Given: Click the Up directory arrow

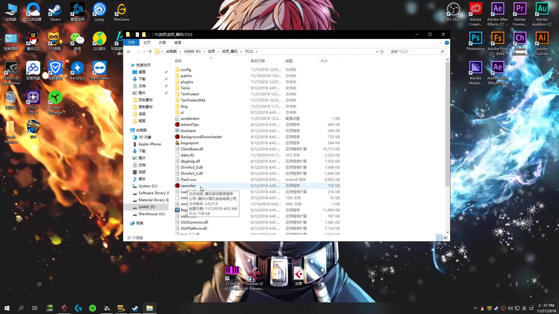Looking at the screenshot, I should point(150,51).
